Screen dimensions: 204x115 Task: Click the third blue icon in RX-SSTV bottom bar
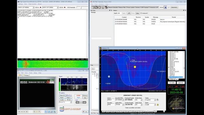(x=52, y=112)
